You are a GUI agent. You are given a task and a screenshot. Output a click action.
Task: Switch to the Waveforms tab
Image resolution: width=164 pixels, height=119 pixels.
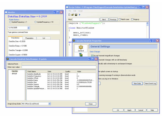click(x=15, y=38)
